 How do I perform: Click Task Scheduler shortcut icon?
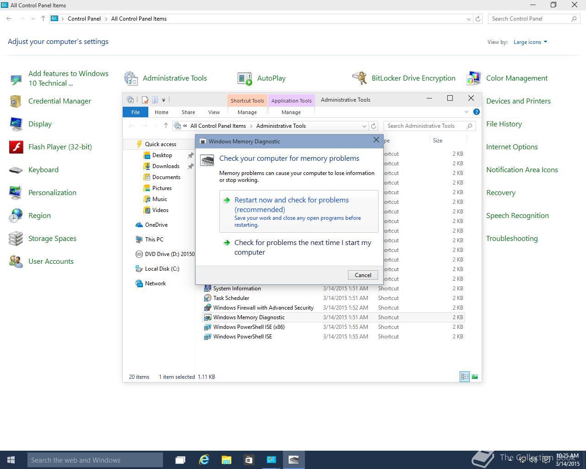207,298
